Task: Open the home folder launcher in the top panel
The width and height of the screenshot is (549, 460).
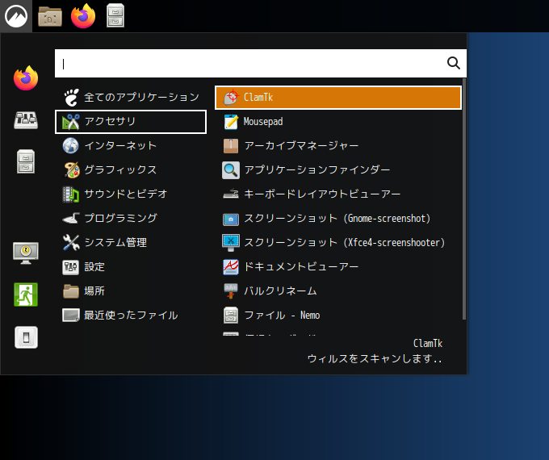Action: point(50,16)
